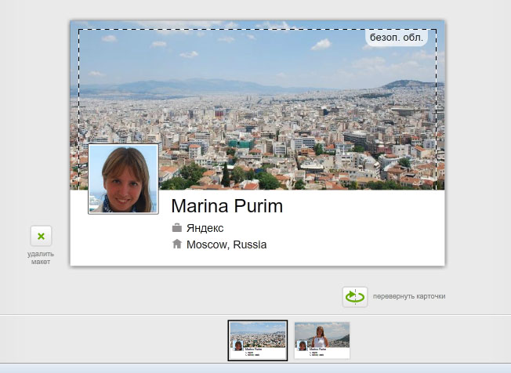Image resolution: width=511 pixels, height=373 pixels.
Task: Click the 'перевернуть карточки' text link
Action: pyautogui.click(x=409, y=296)
